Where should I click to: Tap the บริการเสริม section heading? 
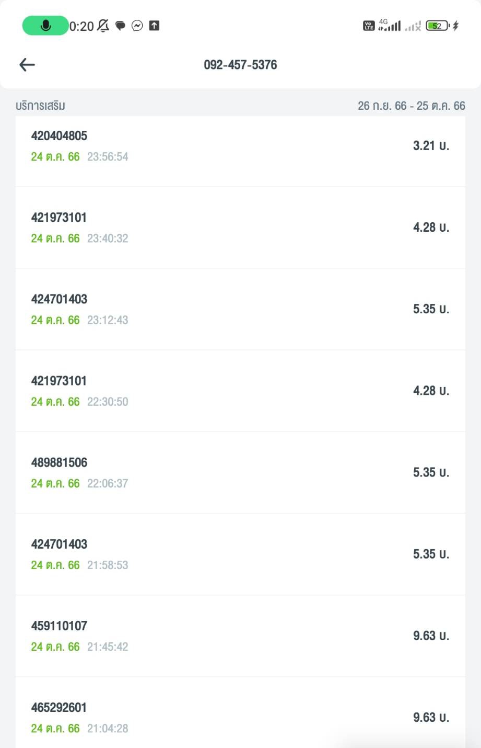pos(40,106)
